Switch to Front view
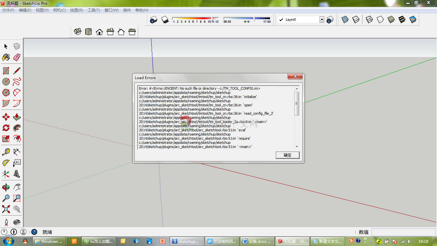 99,31
